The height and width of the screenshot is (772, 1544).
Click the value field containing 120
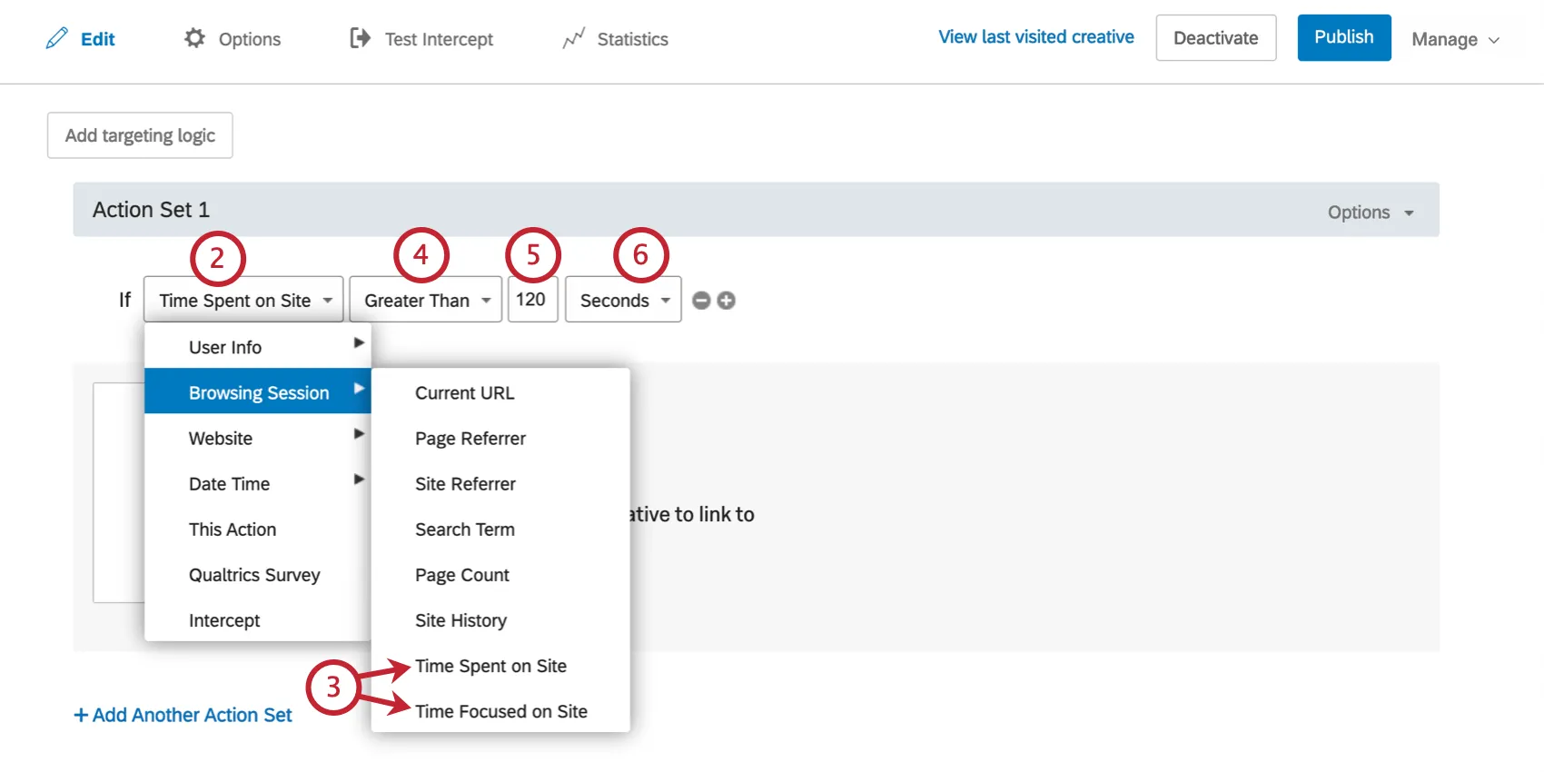tap(531, 300)
